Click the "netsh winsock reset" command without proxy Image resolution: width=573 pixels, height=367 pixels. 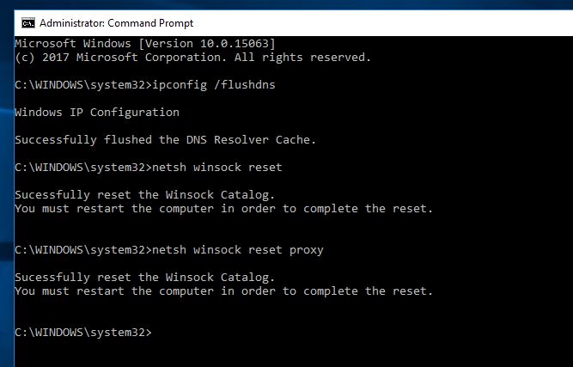tap(216, 168)
